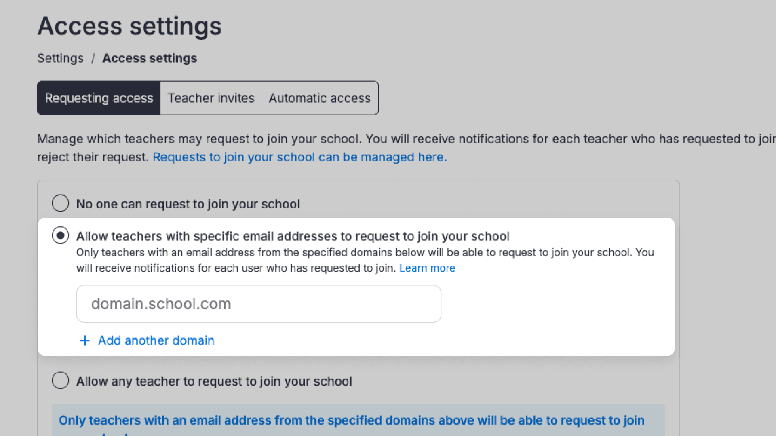The width and height of the screenshot is (776, 436).
Task: Click the domain.school.com input field
Action: (258, 304)
